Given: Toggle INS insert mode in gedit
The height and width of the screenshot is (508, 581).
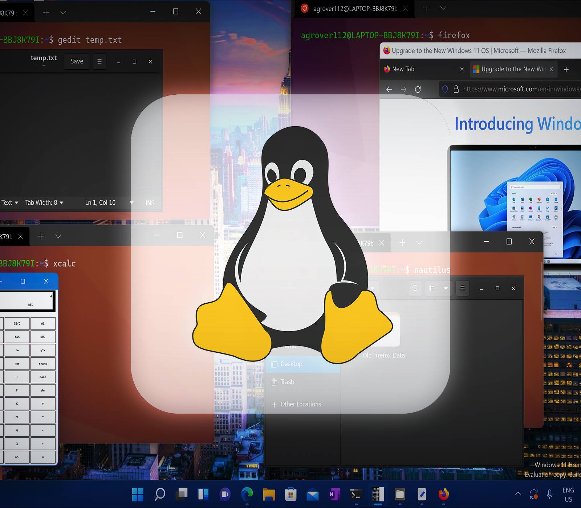Looking at the screenshot, I should point(150,203).
